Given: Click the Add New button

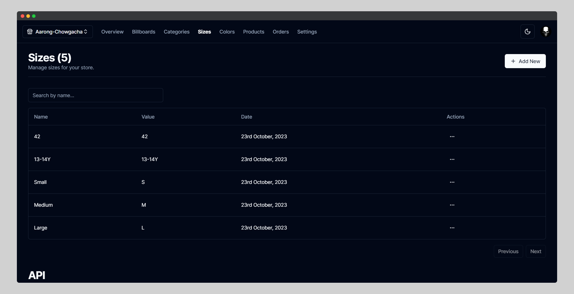Looking at the screenshot, I should 525,61.
